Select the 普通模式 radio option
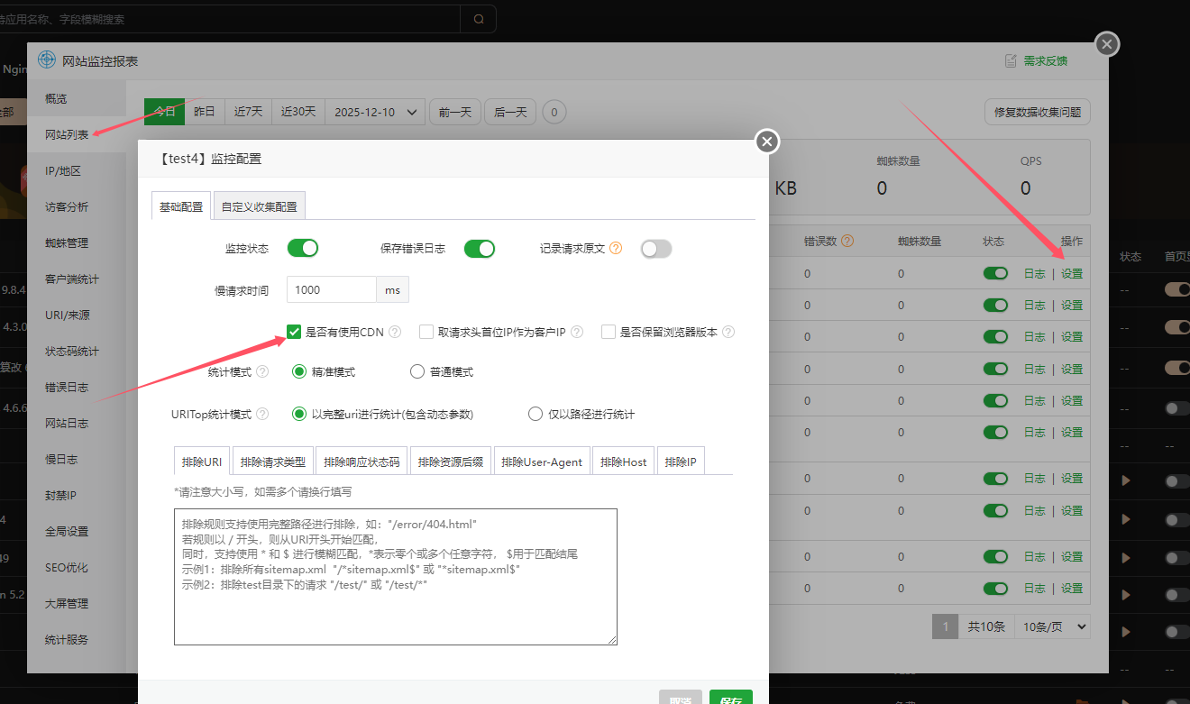This screenshot has width=1190, height=704. click(x=417, y=371)
